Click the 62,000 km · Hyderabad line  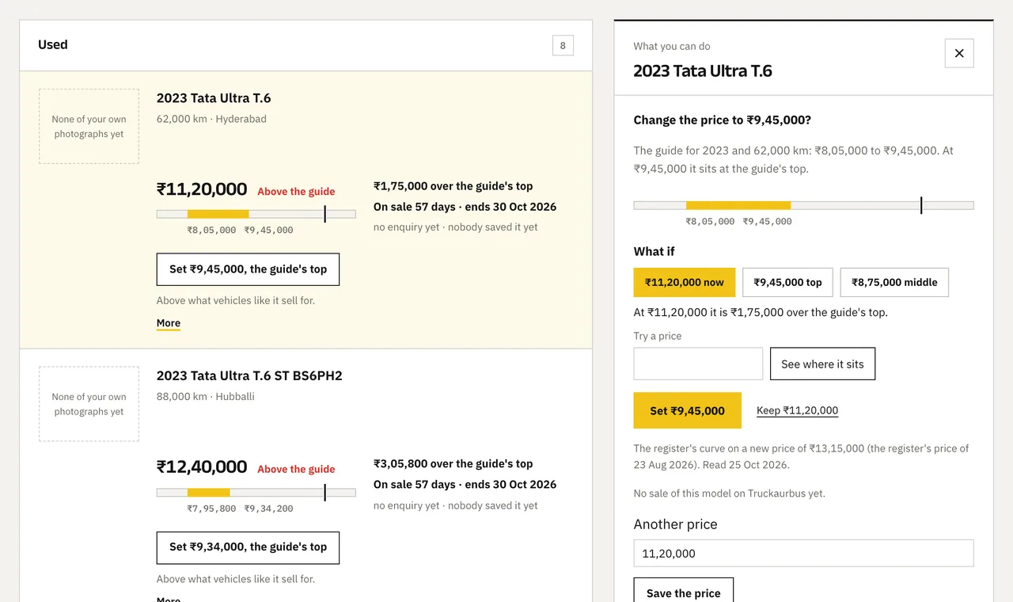[x=211, y=119]
